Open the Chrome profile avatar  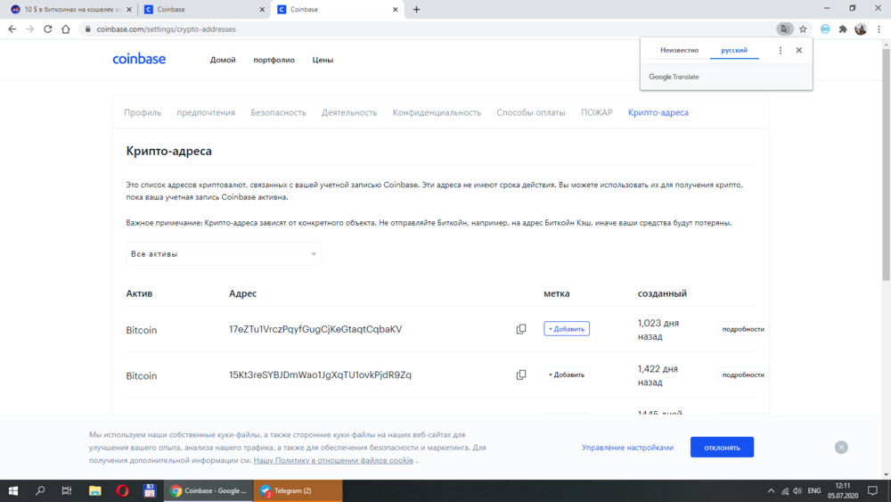coord(861,29)
